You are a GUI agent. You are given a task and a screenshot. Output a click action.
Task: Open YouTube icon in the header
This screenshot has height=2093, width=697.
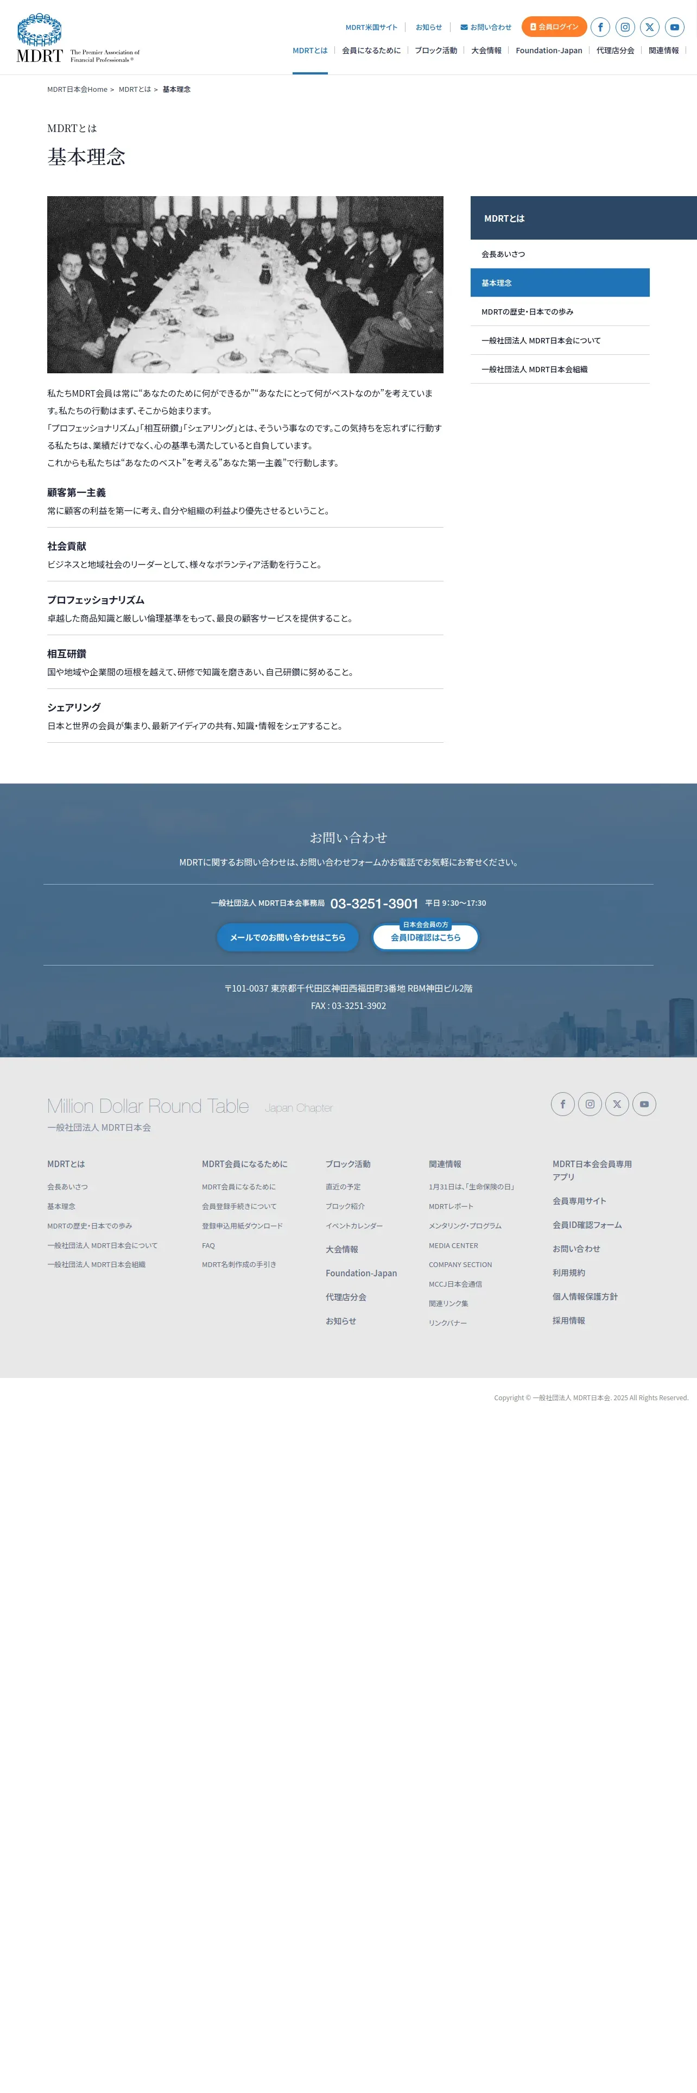[x=674, y=27]
